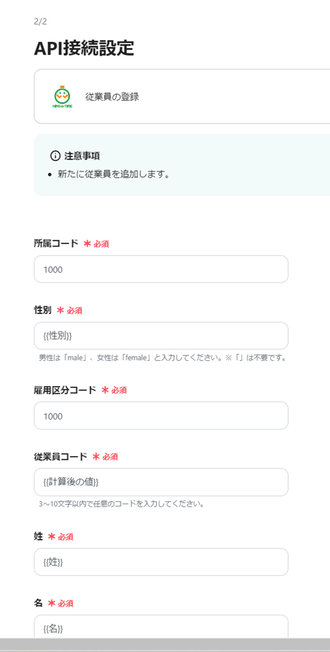
Task: Click into the 所属コード field containing 1000
Action: pos(160,269)
